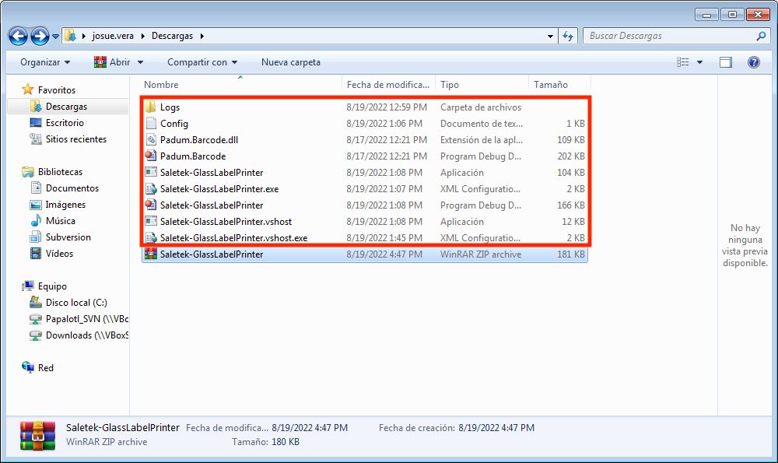
Task: Expand the Compartir con dropdown
Action: point(202,62)
